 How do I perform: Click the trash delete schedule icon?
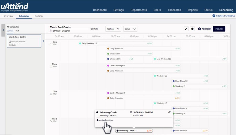[x=192, y=29]
